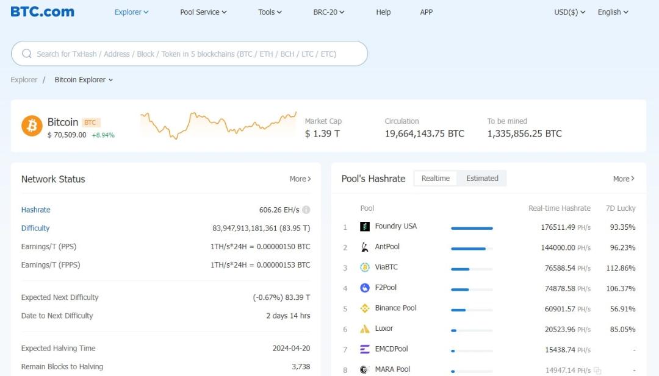Image resolution: width=659 pixels, height=376 pixels.
Task: Click the BTC ticker badge
Action: click(90, 122)
